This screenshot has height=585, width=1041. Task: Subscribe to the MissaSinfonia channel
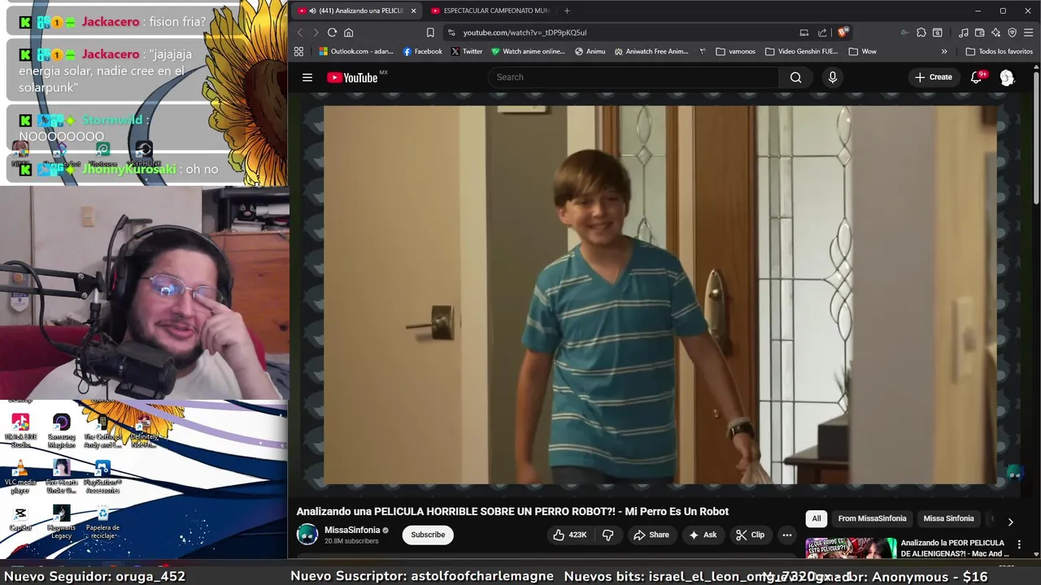pos(428,535)
